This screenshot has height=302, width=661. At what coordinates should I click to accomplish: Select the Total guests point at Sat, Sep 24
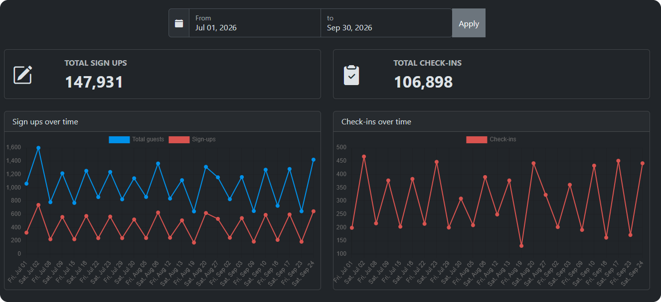314,160
